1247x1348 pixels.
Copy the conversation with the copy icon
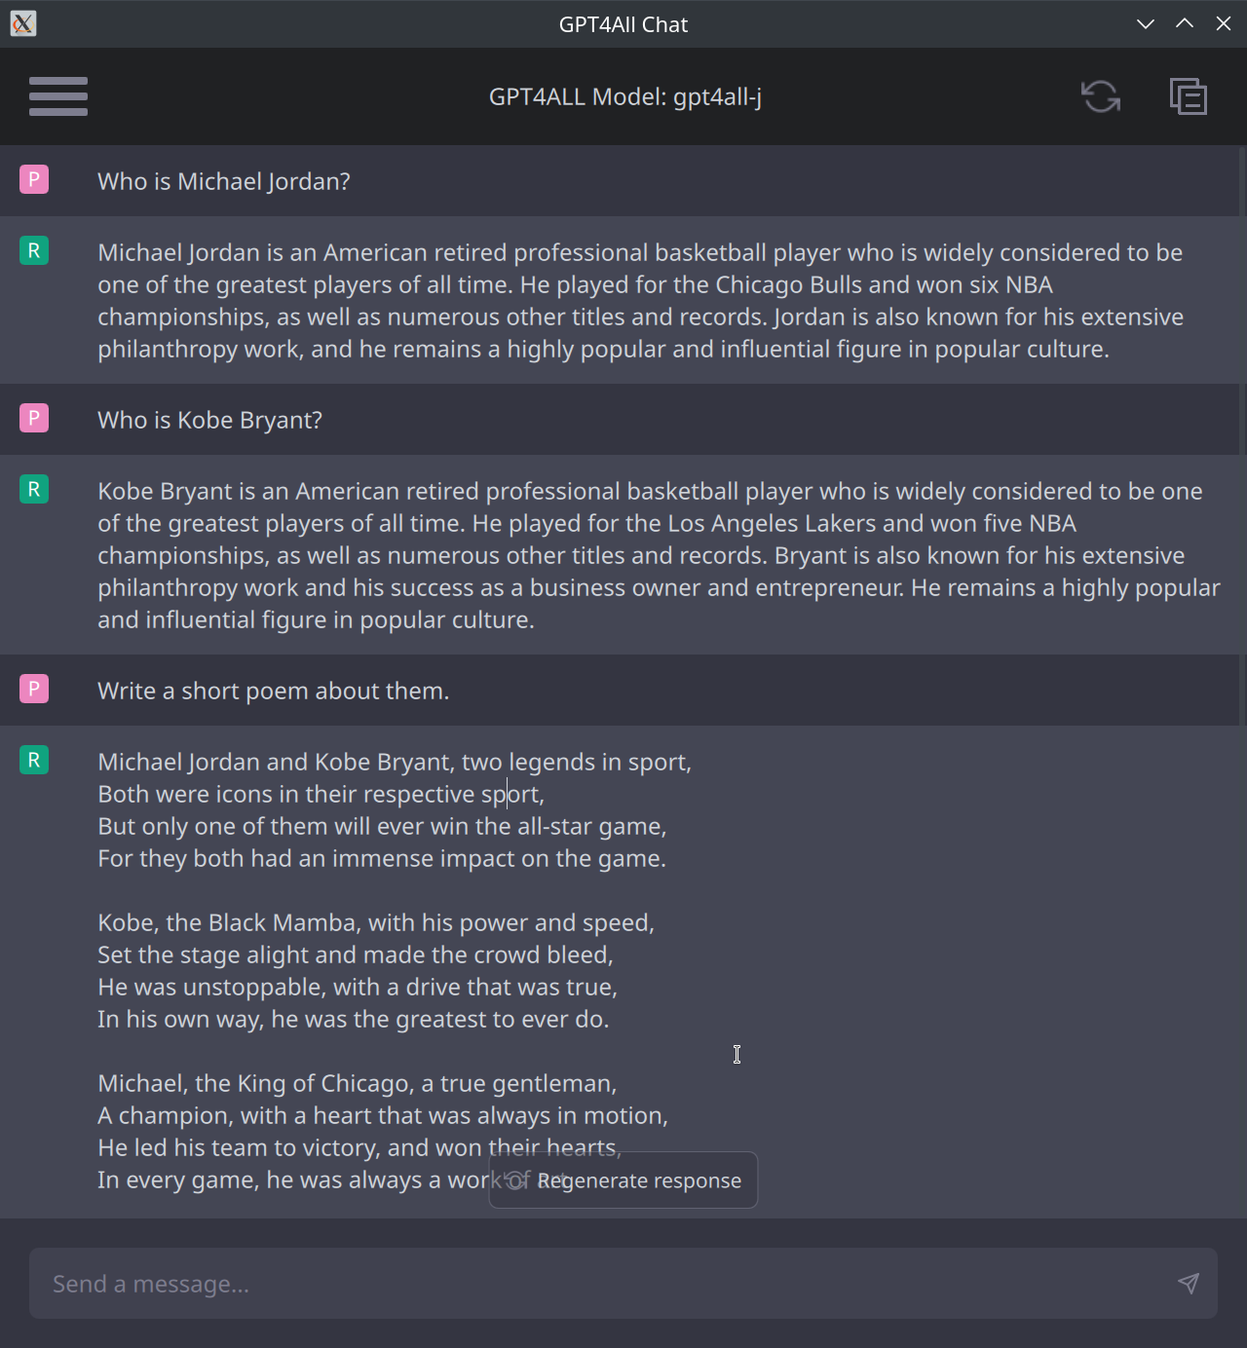pyautogui.click(x=1188, y=96)
